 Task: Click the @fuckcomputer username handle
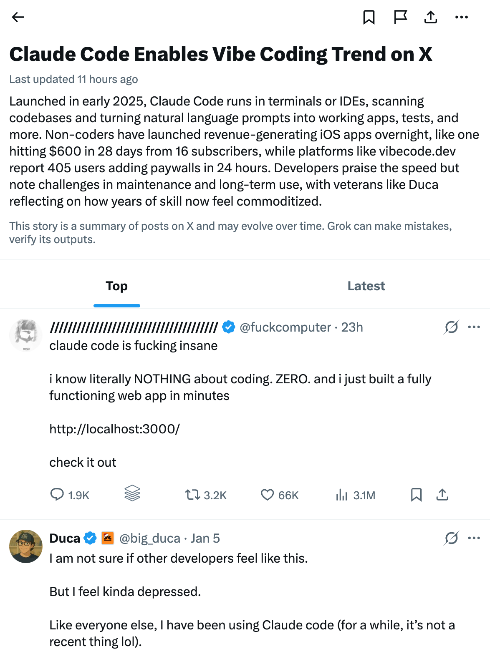[x=285, y=327]
